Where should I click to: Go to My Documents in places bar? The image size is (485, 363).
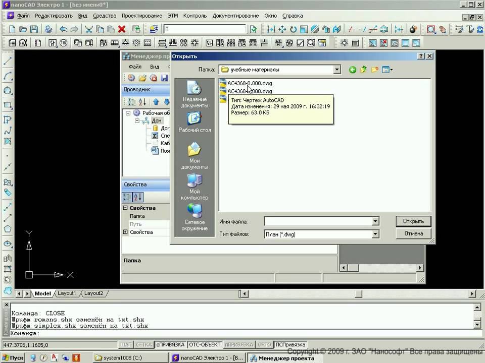(195, 156)
